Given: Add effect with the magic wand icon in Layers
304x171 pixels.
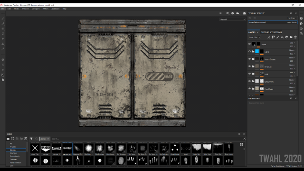Looking at the screenshot, I should (x=269, y=37).
